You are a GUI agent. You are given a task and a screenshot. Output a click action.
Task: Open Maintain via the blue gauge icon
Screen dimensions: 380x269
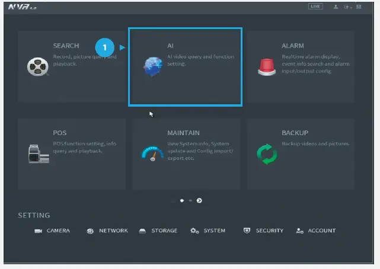pos(152,153)
